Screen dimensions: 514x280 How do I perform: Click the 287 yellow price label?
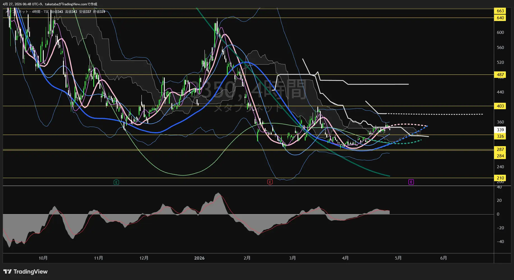(500, 150)
